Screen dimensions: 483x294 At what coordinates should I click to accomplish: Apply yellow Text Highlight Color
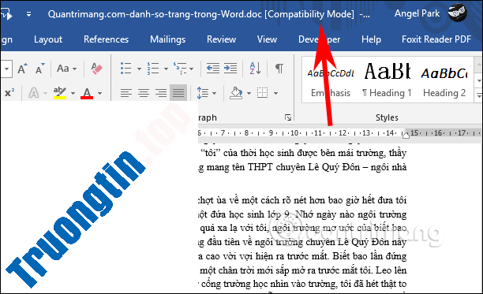point(60,92)
